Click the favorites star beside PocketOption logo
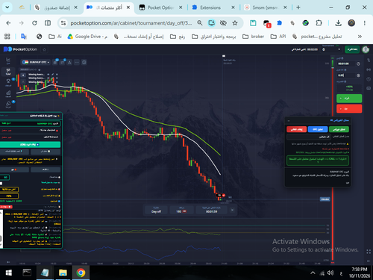The height and width of the screenshot is (280, 373). pos(45,49)
